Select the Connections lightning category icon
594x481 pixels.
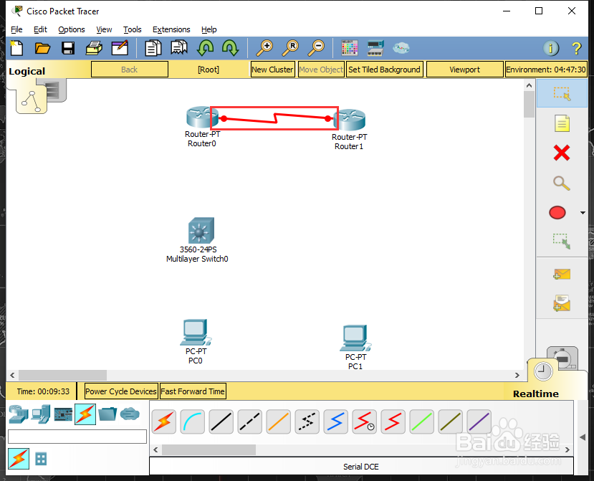point(85,414)
